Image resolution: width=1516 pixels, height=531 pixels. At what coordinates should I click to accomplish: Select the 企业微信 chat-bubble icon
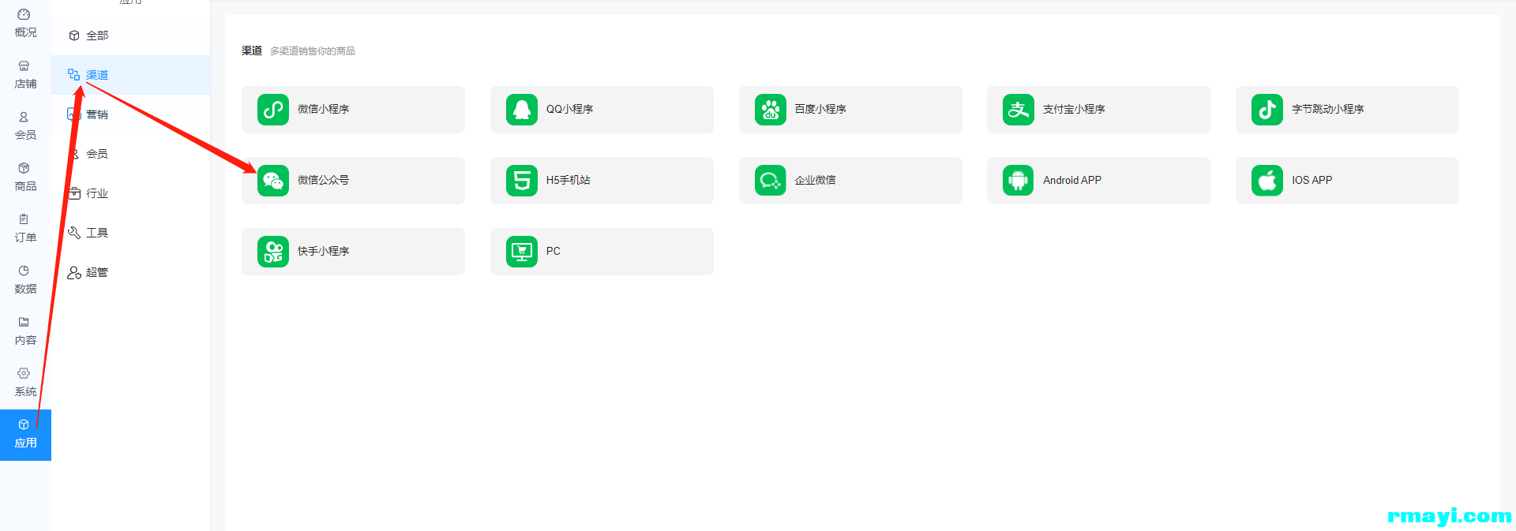(771, 181)
